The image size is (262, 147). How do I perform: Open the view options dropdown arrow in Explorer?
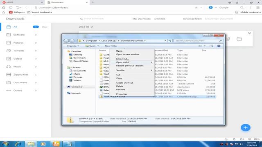tap(205, 46)
